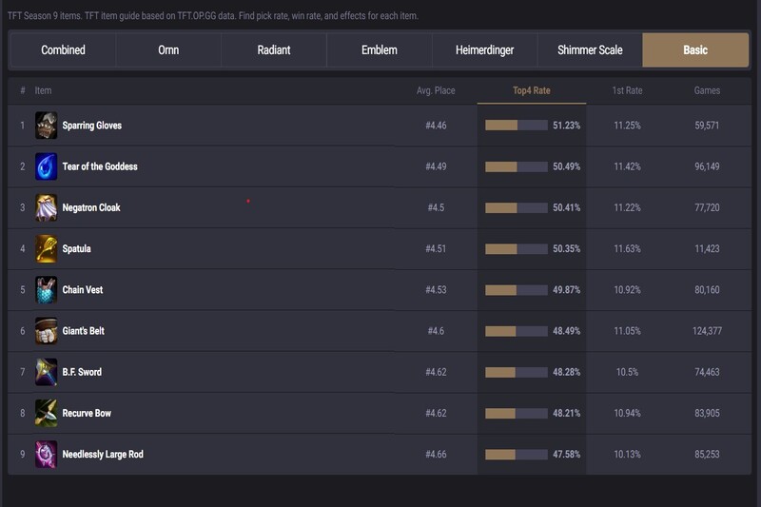The width and height of the screenshot is (761, 507).
Task: Click the golden Spatula item icon
Action: (46, 248)
